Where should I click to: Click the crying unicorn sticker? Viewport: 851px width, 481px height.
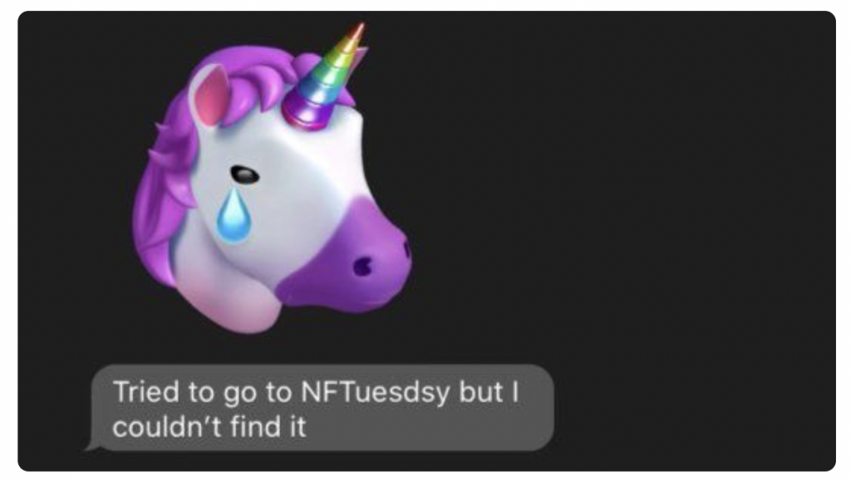[x=272, y=179]
